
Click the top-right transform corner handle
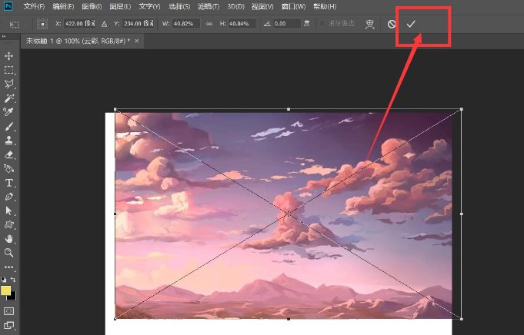462,109
